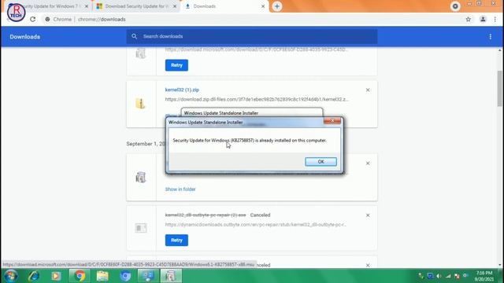This screenshot has height=283, width=504.
Task: Click the Downloads page heading
Action: 24,37
